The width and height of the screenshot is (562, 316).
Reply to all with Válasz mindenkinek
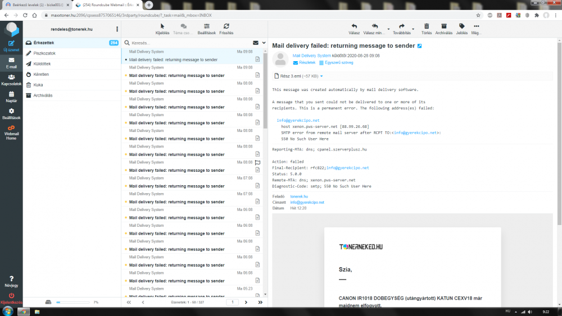tap(374, 29)
